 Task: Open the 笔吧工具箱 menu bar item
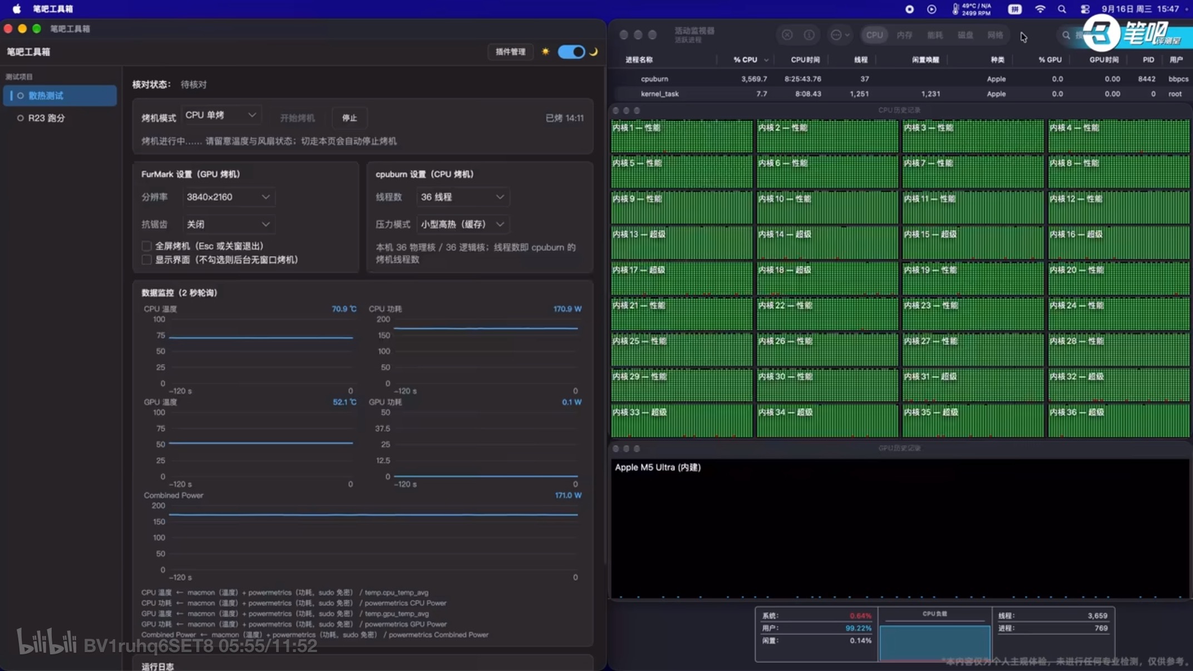pos(53,9)
